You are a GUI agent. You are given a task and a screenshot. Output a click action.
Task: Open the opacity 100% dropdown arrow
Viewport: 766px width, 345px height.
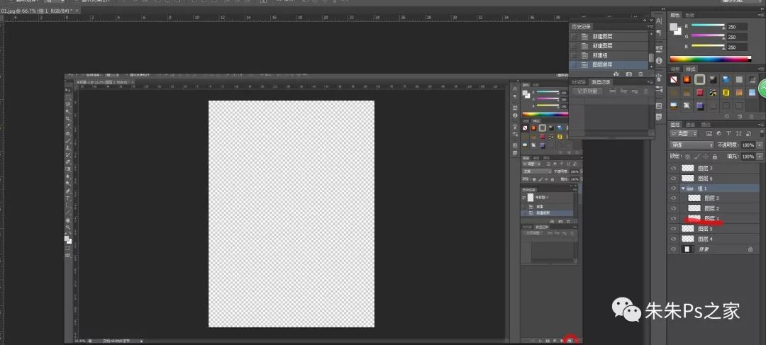[760, 145]
